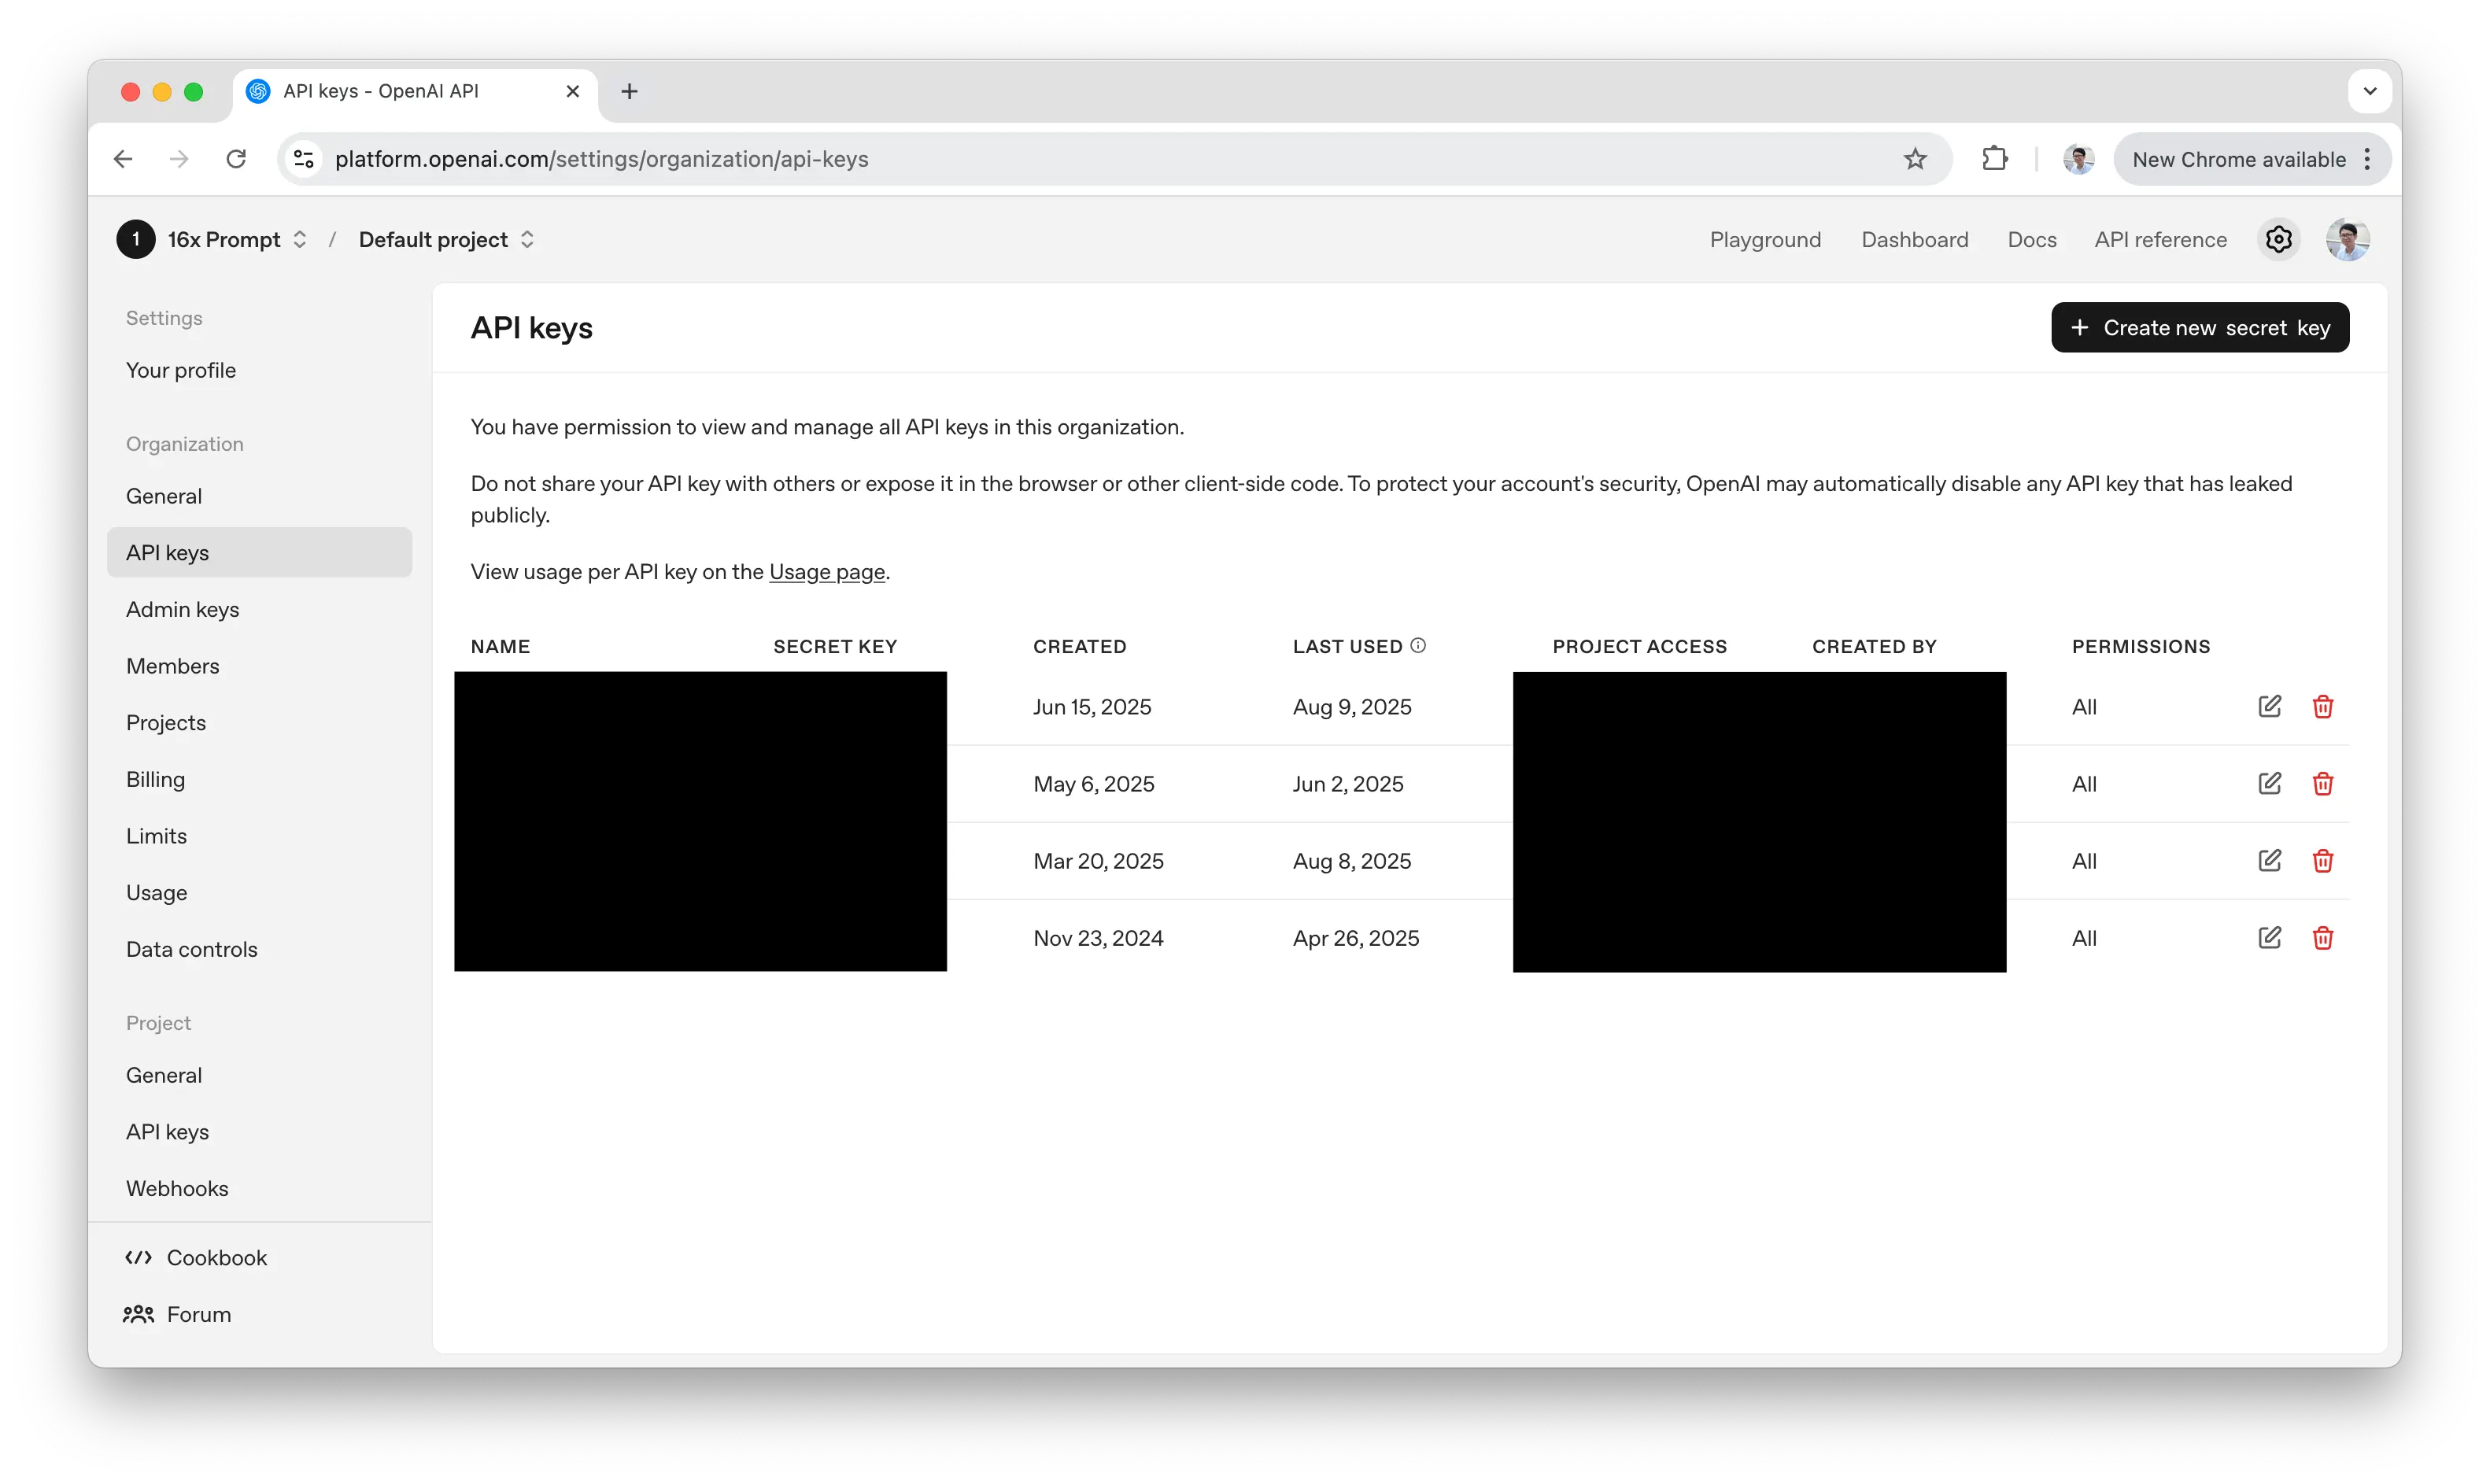Image resolution: width=2490 pixels, height=1484 pixels.
Task: Edit the API key created May 6, 2025
Action: coord(2269,783)
